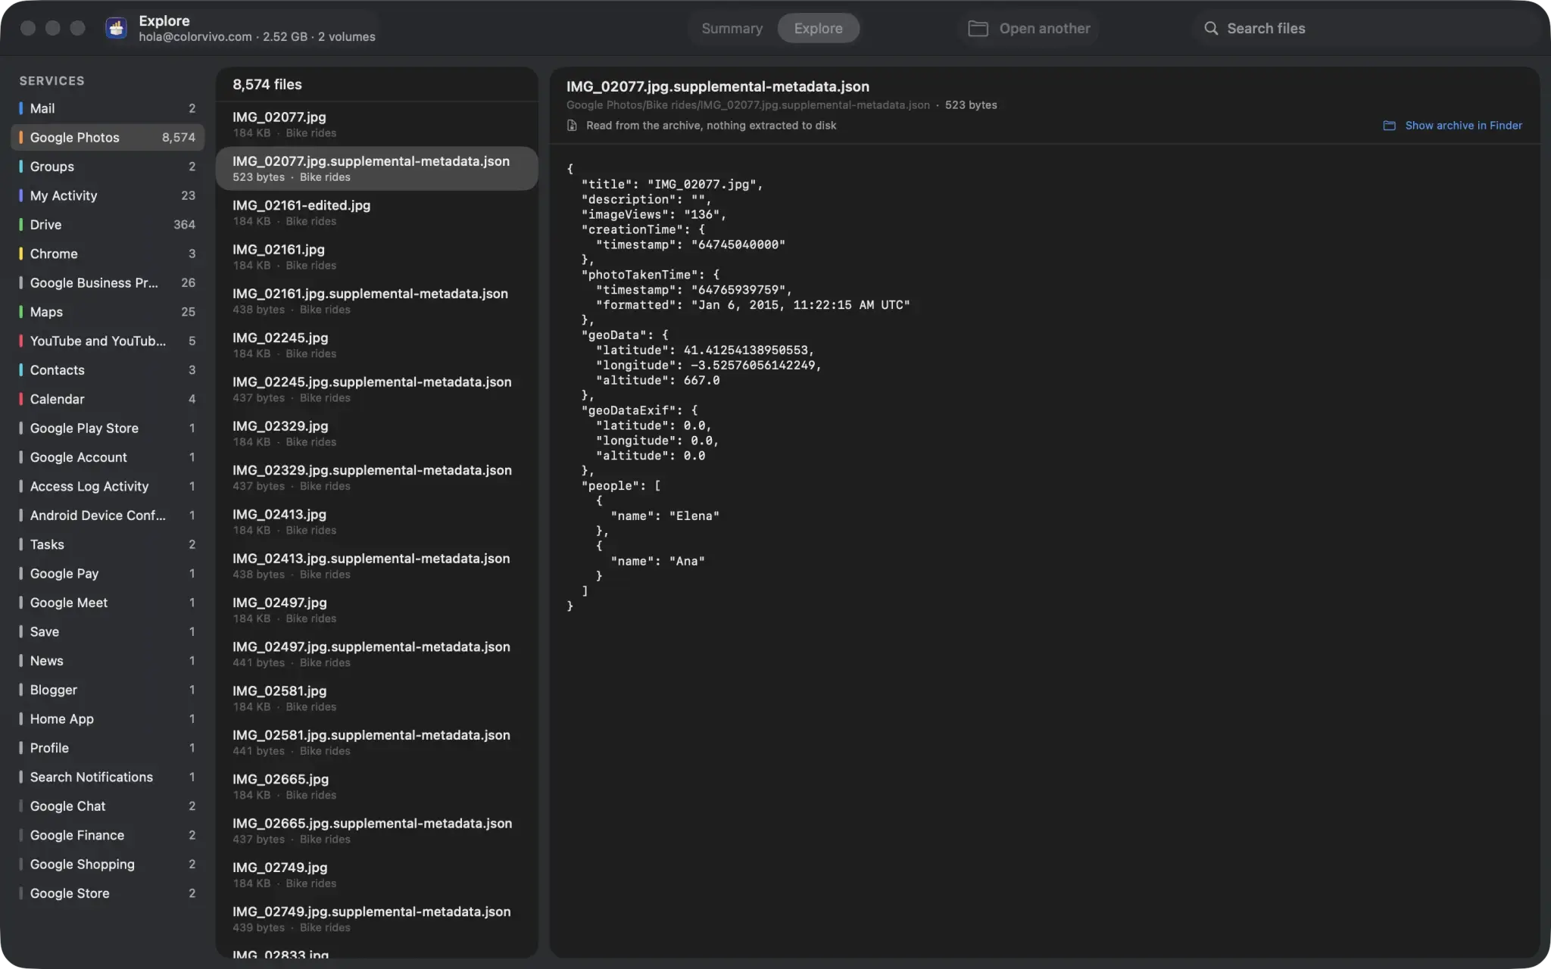The height and width of the screenshot is (969, 1551).
Task: Open IMG_02749.jpg.supplemental-metadata.json
Action: pyautogui.click(x=376, y=919)
